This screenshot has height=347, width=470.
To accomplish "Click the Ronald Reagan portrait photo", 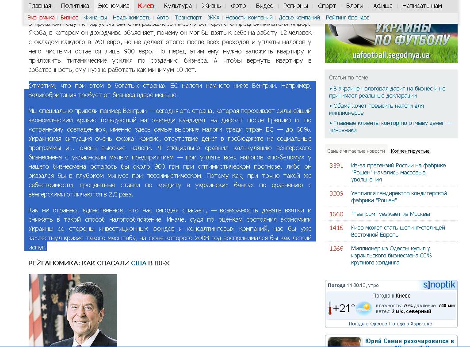I will pyautogui.click(x=73, y=310).
